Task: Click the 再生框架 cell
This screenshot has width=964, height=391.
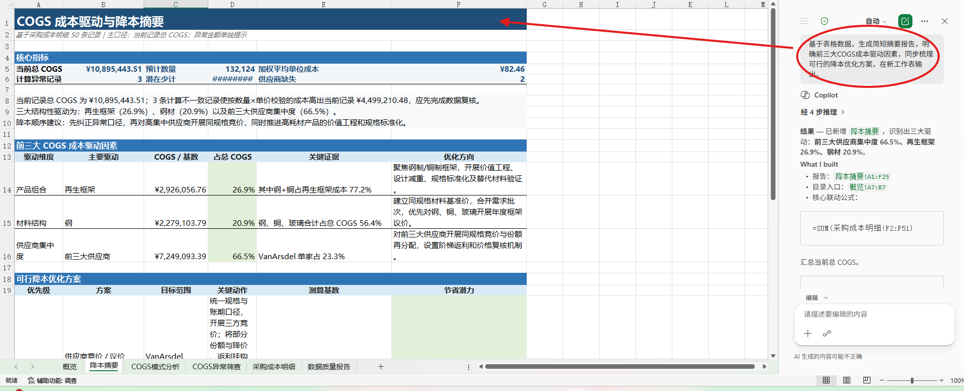Action: coord(103,179)
